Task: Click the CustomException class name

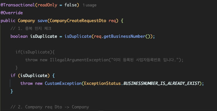Action: pyautogui.click(x=63, y=83)
